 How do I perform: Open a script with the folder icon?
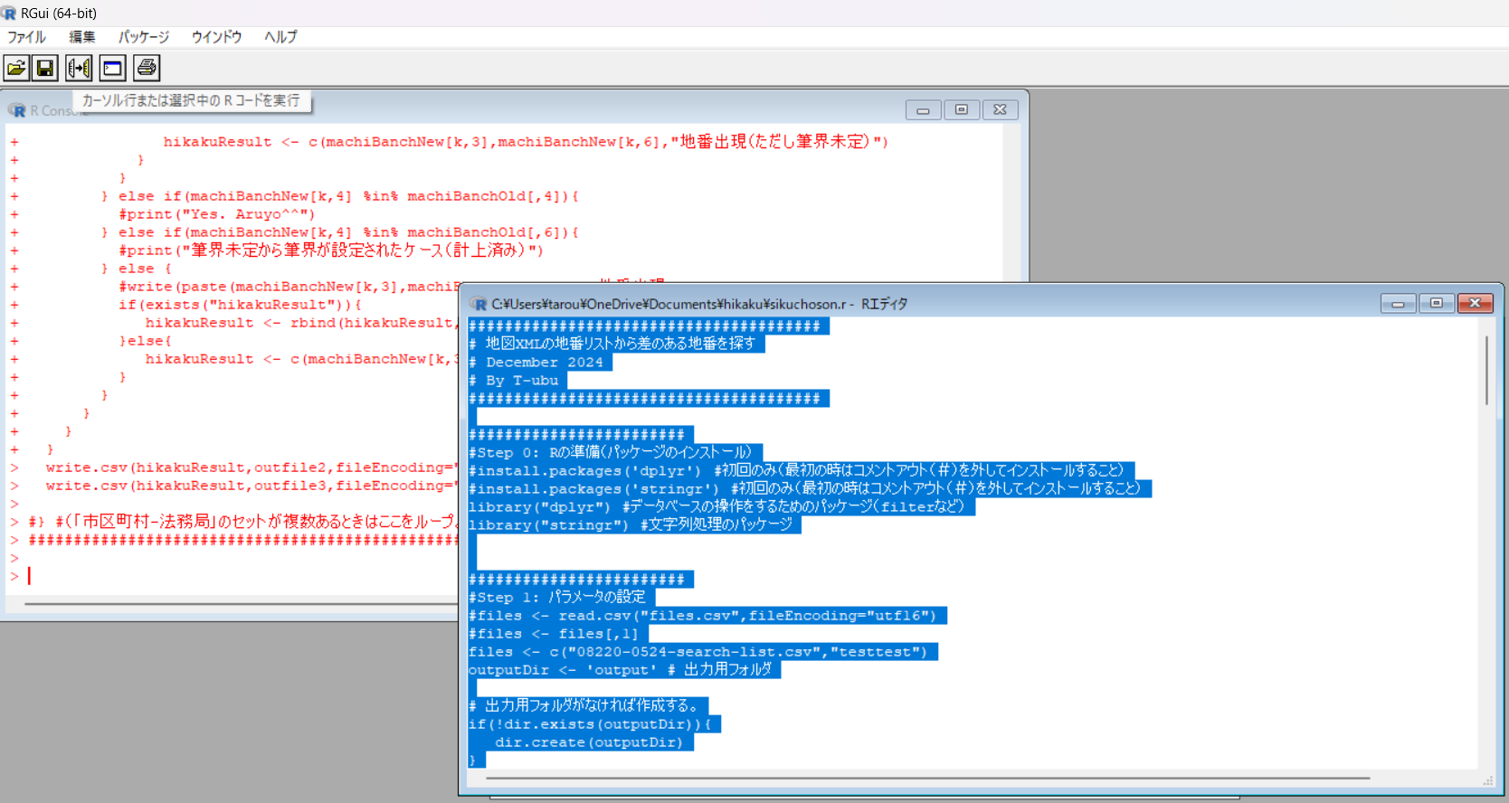pos(16,68)
